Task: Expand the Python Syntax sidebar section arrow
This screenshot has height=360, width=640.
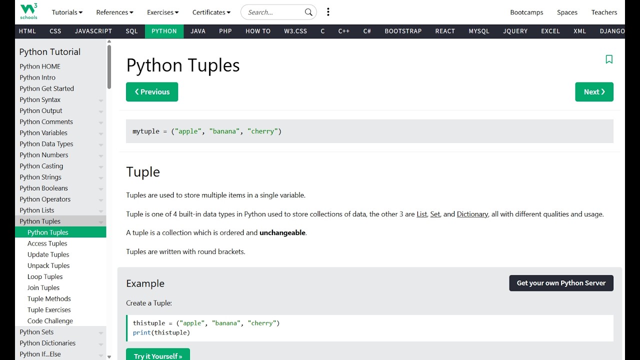Action: tap(101, 100)
